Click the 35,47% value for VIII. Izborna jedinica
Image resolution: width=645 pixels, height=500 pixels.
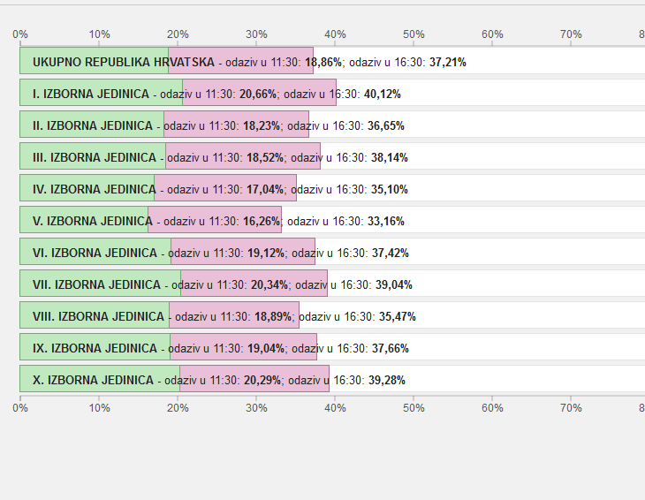(397, 316)
